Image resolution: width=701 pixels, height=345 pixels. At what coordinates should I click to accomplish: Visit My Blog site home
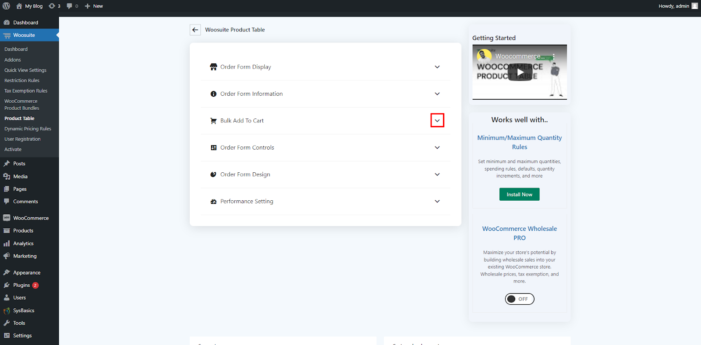tap(29, 6)
